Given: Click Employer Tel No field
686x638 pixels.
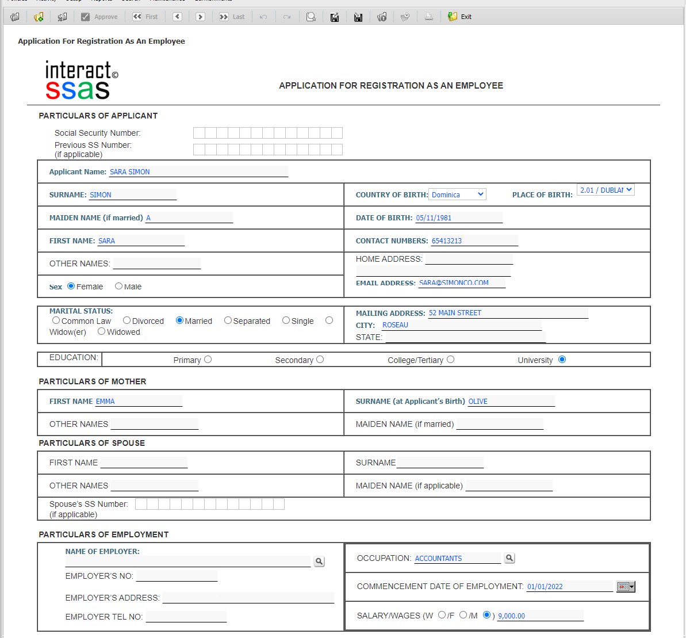Looking at the screenshot, I should pos(186,617).
